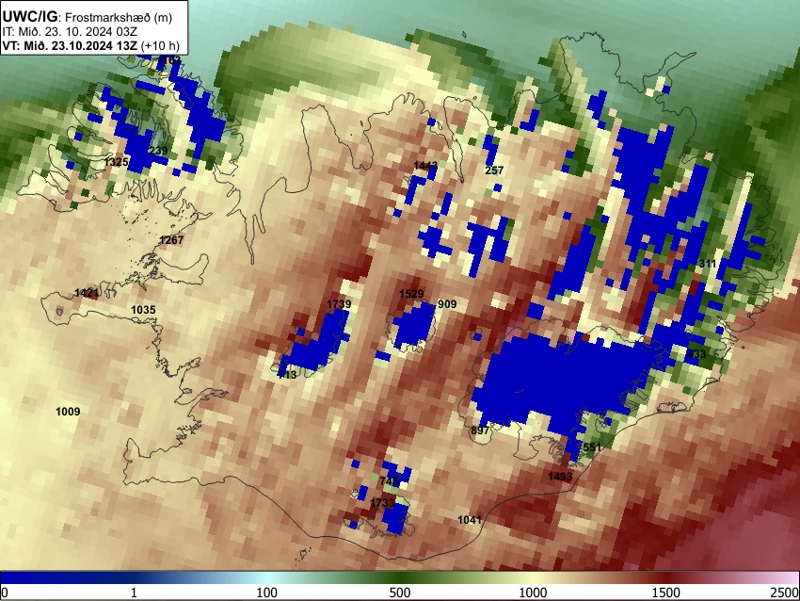
Task: Pick the dark green legend color near 500
Action: [400, 578]
